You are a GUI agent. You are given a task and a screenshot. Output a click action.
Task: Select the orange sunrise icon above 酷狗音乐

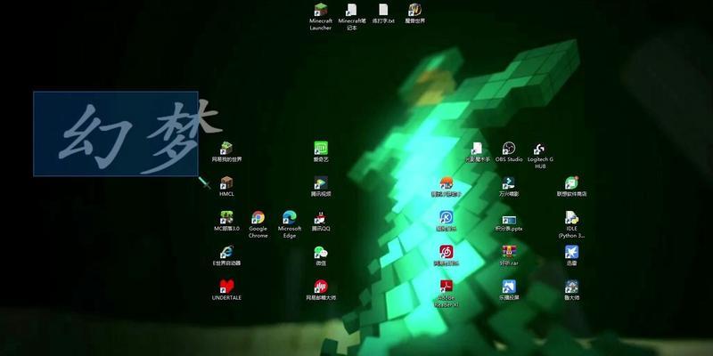(447, 186)
